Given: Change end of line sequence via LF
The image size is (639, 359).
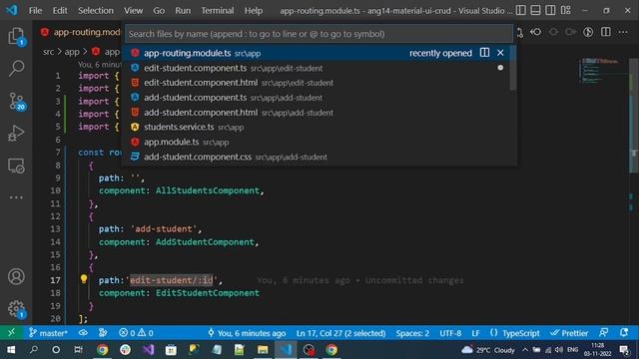Looking at the screenshot, I should (x=475, y=333).
